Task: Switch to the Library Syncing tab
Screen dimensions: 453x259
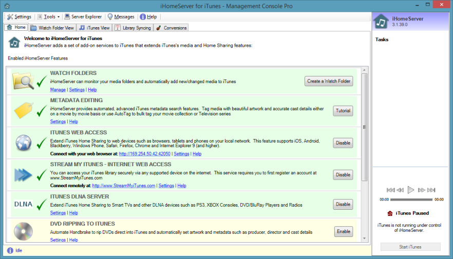Action: coord(133,28)
